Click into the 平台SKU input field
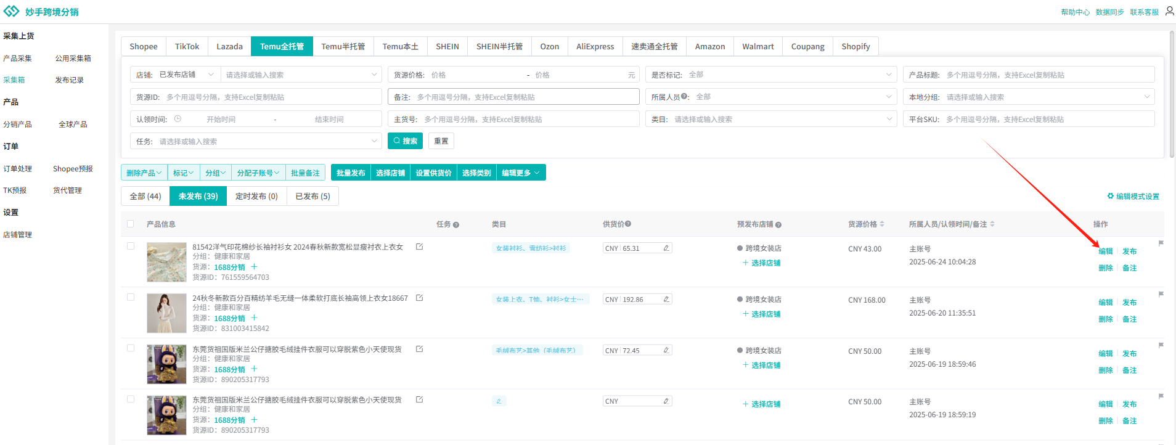This screenshot has width=1176, height=445. tap(1029, 119)
